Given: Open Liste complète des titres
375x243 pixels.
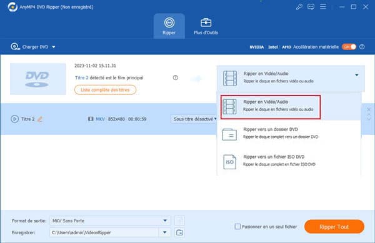Looking at the screenshot, I should pos(105,90).
